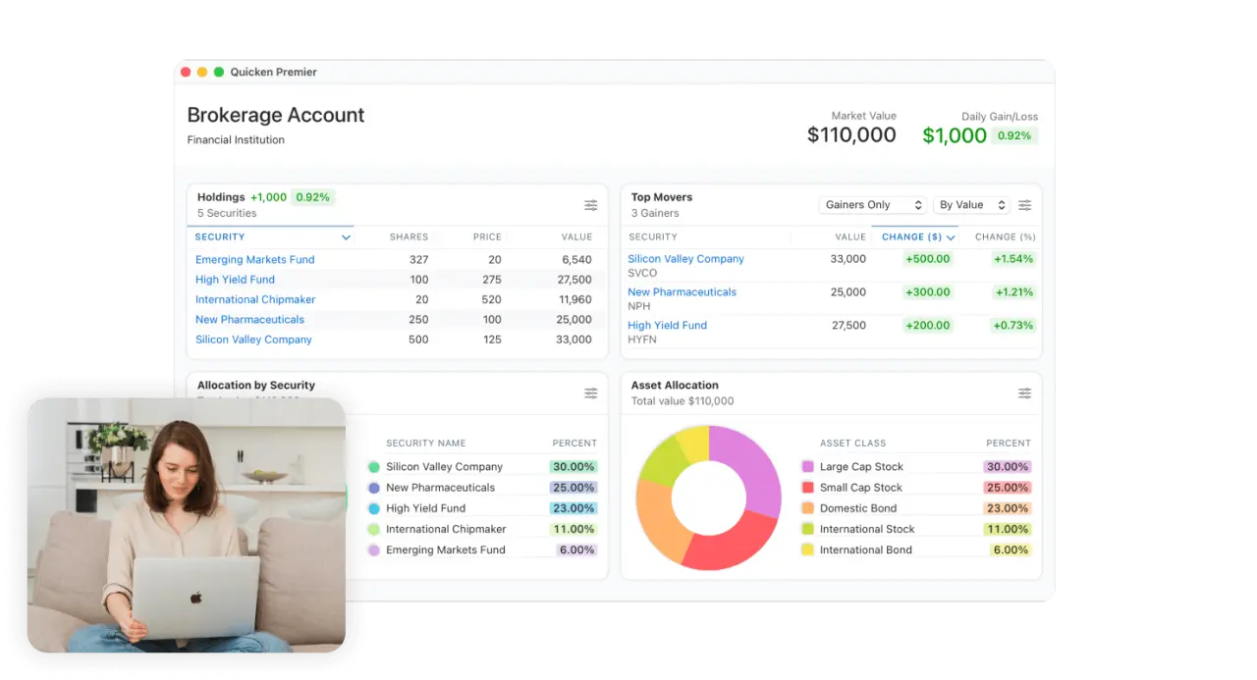Click the woman with laptop photo

187,525
